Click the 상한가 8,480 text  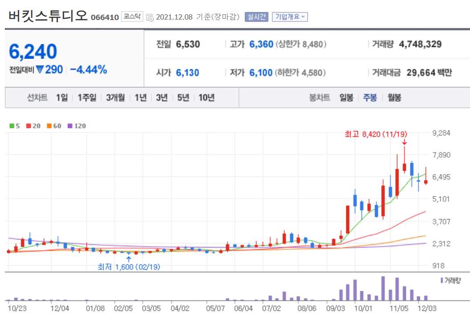pos(301,45)
